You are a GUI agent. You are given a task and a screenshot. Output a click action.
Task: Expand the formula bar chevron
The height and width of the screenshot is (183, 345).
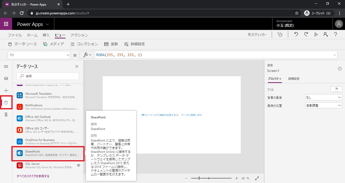click(335, 55)
